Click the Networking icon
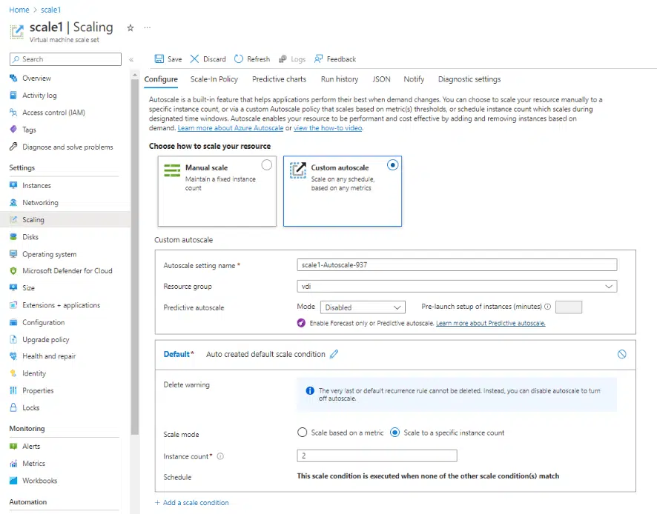Image resolution: width=657 pixels, height=514 pixels. [13, 202]
